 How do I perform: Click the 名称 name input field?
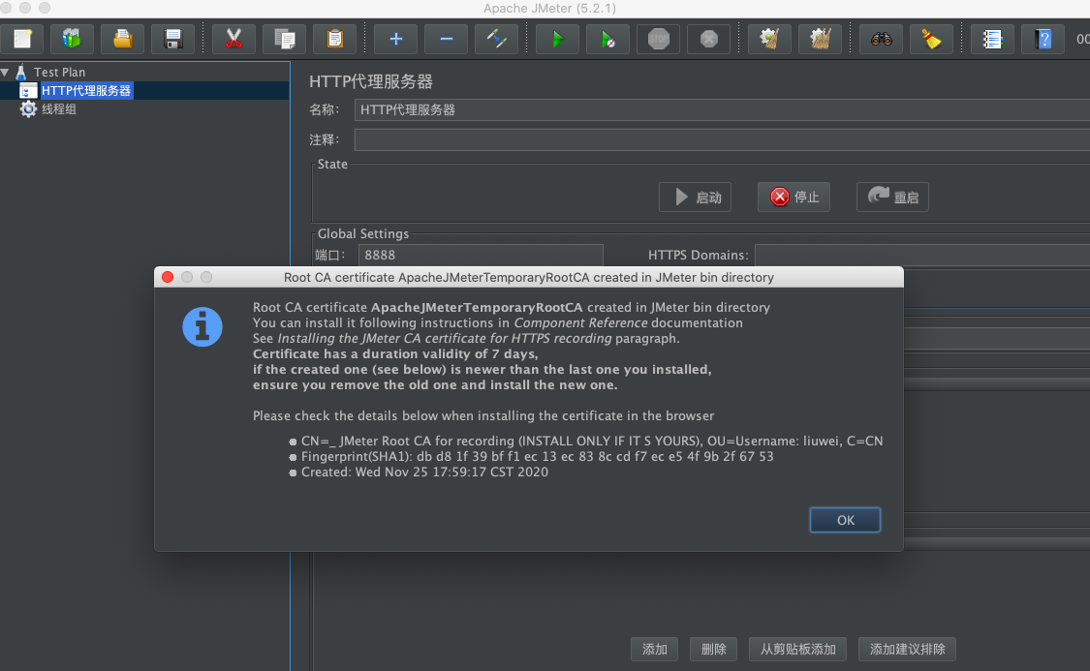(x=722, y=109)
